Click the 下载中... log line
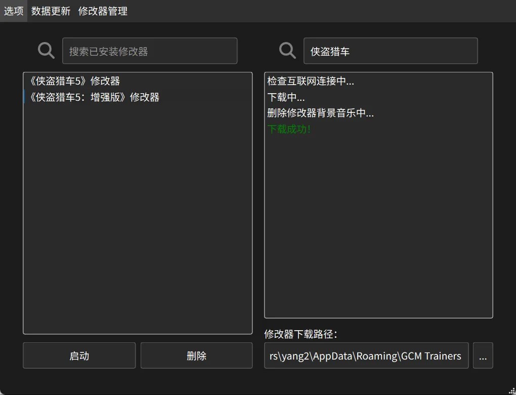The width and height of the screenshot is (516, 395). pyautogui.click(x=286, y=97)
